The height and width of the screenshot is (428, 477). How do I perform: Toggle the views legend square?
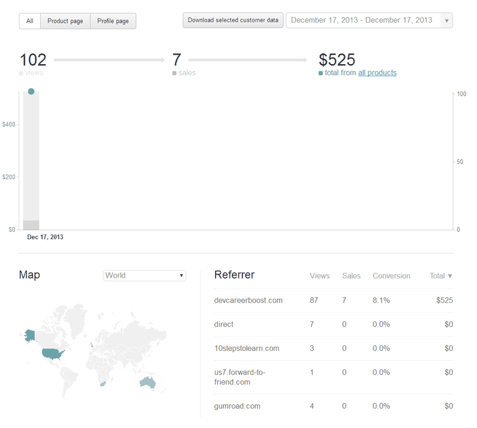(x=21, y=73)
